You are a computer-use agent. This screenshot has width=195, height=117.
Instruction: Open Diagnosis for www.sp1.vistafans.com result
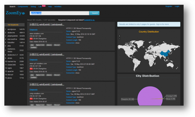pos(34,60)
